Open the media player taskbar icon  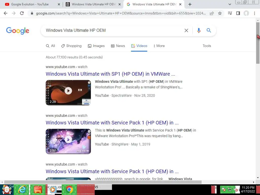click(x=53, y=189)
